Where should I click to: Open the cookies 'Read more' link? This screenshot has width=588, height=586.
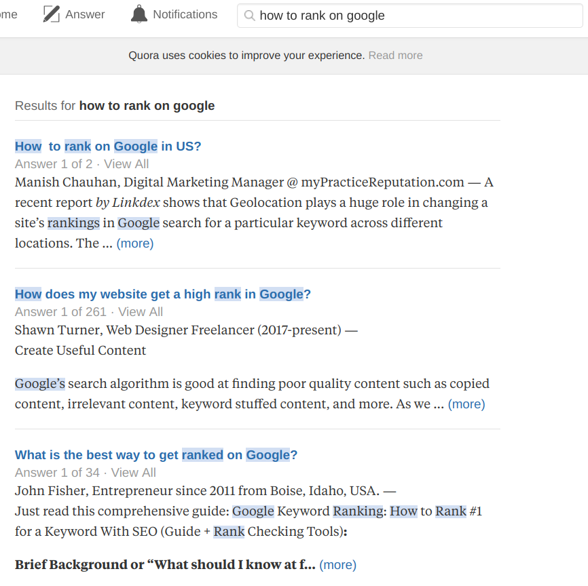[396, 56]
